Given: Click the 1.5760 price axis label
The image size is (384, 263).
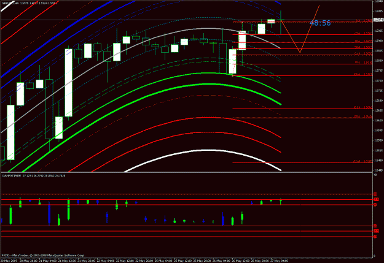Looking at the screenshot, I should pos(378,81).
